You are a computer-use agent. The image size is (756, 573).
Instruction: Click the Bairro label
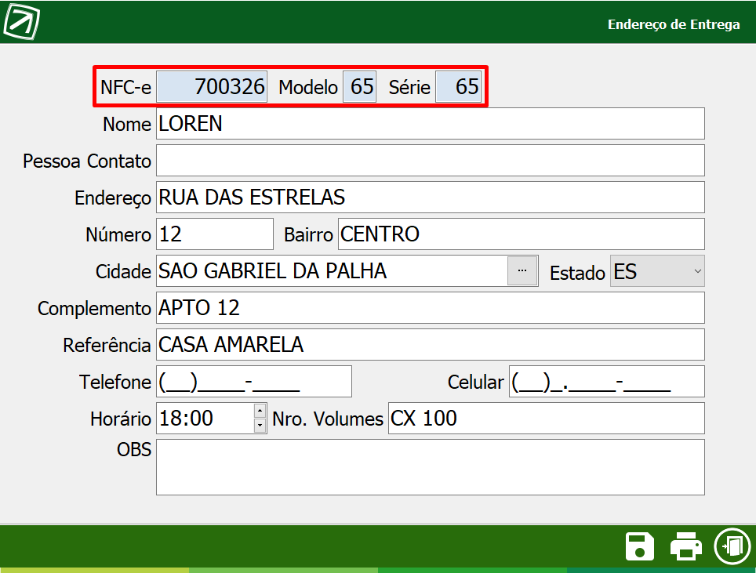click(308, 235)
